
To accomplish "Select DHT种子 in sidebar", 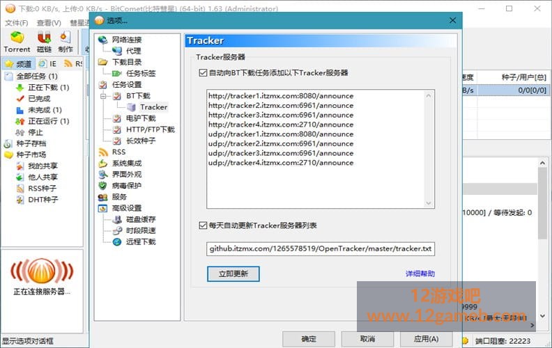I will 43,200.
